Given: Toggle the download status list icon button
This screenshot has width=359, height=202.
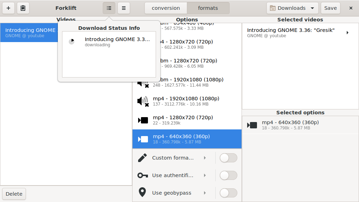Looking at the screenshot, I should coord(109,8).
